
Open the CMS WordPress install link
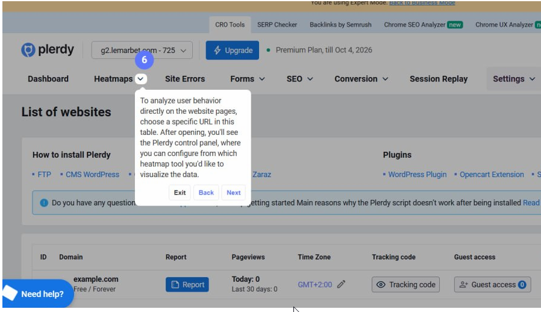point(92,175)
